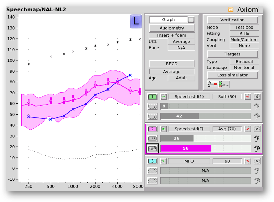Image resolution: width=274 pixels, height=202 pixels.
Task: Click first N/A bar under MPO
Action: click(206, 171)
